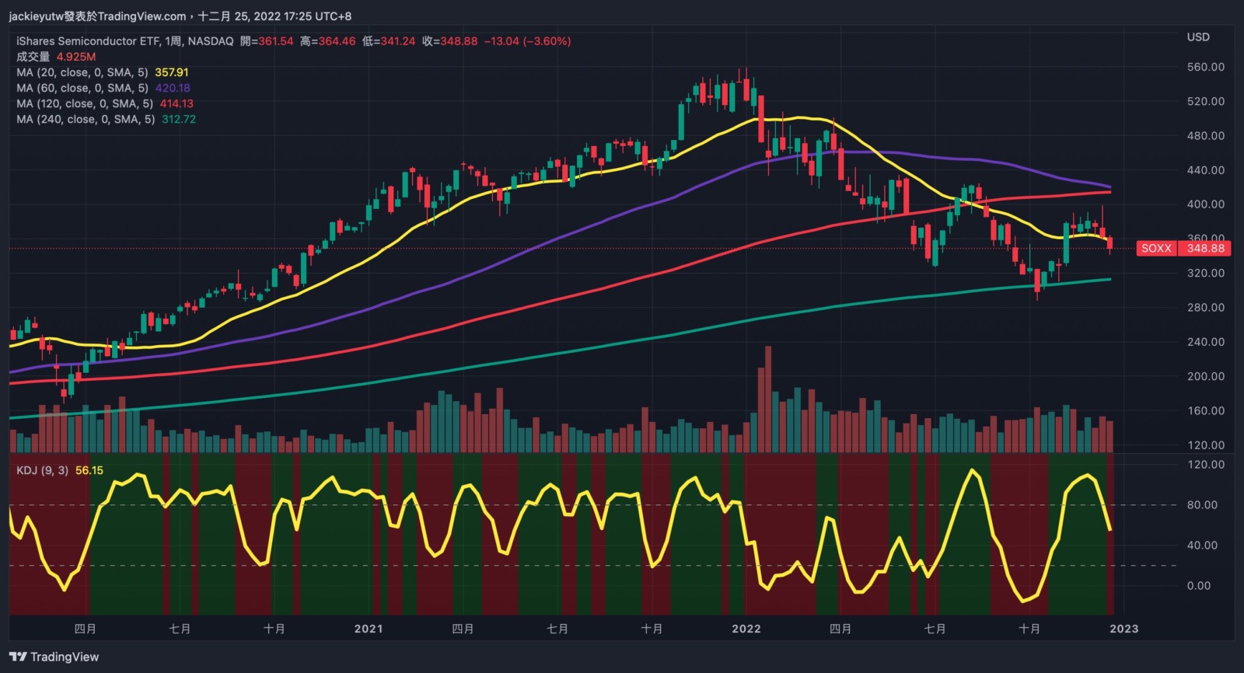This screenshot has width=1244, height=673.
Task: Select the iShares Semiconductor ETF symbol title
Action: click(x=124, y=41)
